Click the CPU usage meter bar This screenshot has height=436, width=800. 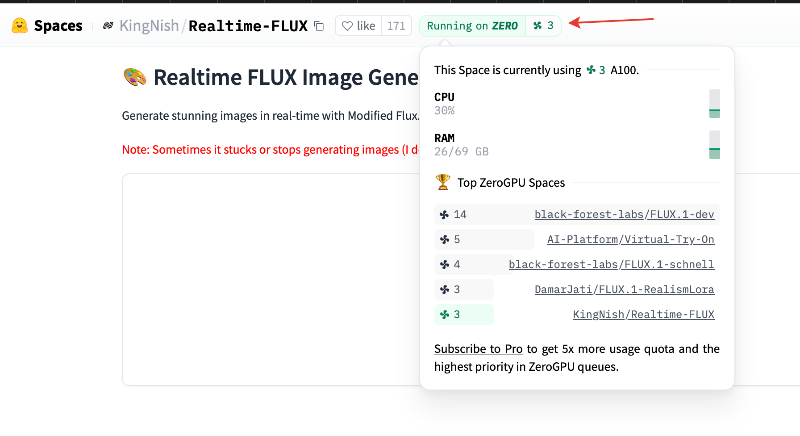click(714, 104)
